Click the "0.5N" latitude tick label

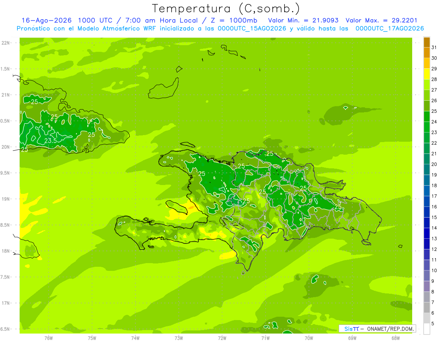tap(6, 121)
